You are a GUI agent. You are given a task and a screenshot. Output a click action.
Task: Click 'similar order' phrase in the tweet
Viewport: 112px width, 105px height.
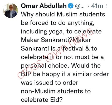[x=91, y=74]
